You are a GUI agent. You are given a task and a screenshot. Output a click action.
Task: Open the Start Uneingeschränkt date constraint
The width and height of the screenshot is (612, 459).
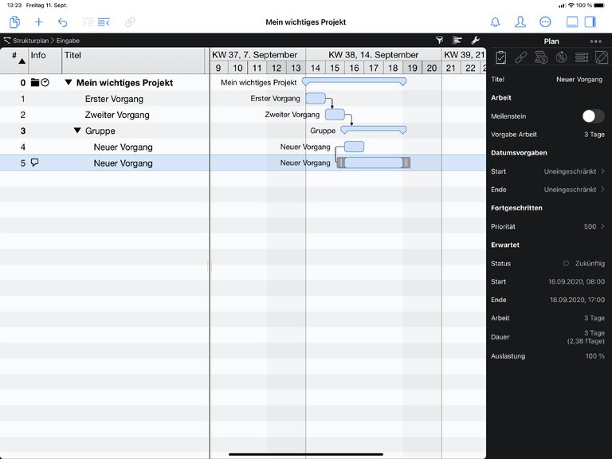tap(574, 171)
